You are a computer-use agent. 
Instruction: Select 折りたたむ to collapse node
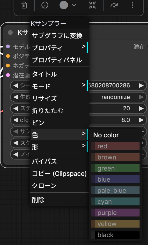pos(59,111)
